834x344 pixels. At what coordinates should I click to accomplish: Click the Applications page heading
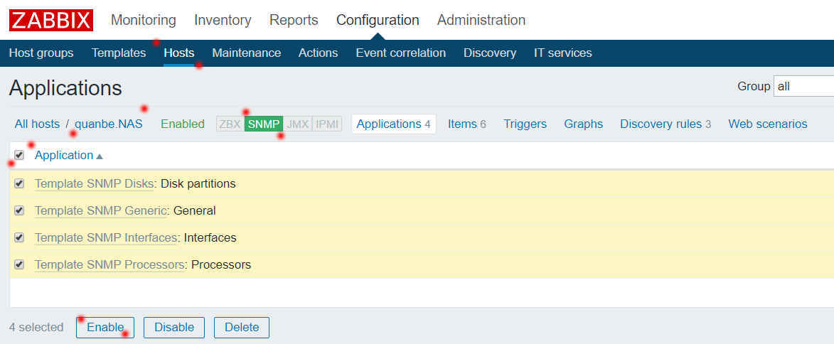65,87
